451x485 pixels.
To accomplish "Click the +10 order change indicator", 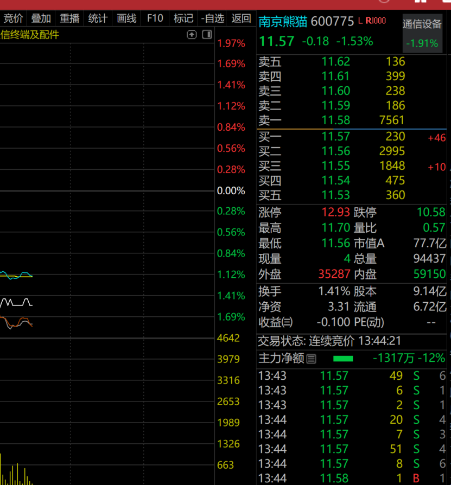I will tap(437, 167).
